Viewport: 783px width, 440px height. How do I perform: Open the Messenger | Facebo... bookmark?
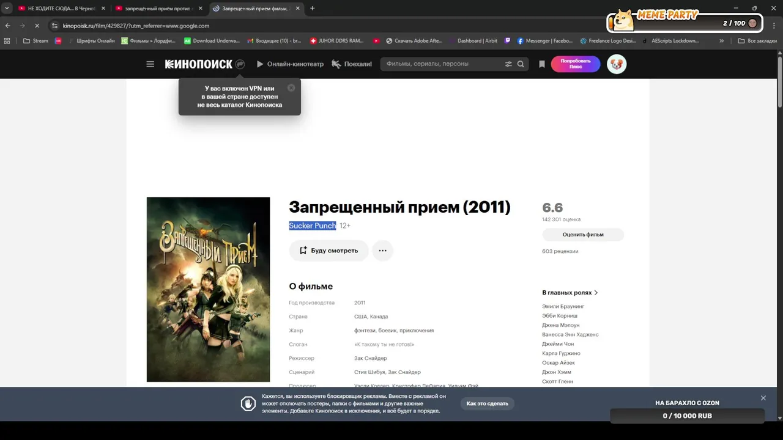coord(544,41)
